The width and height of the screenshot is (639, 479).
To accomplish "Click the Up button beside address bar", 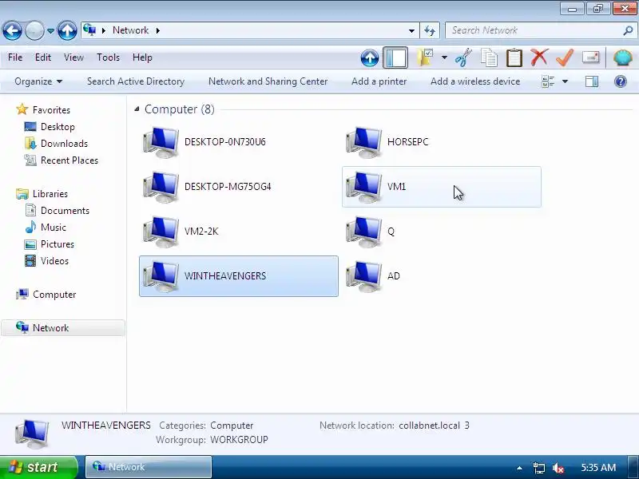I will coord(67,30).
